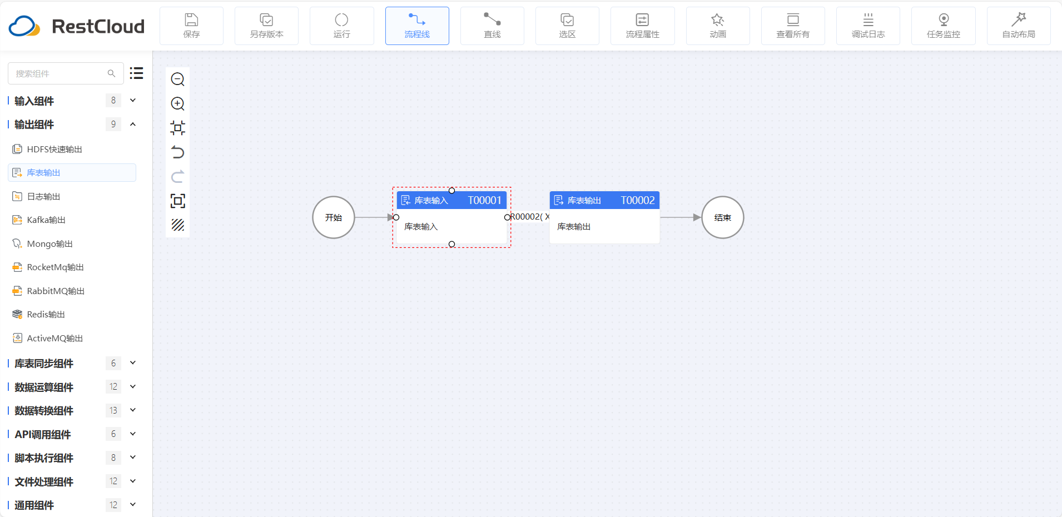This screenshot has height=517, width=1062.
Task: Select the T00002 库表输出 node header
Action: coord(604,200)
